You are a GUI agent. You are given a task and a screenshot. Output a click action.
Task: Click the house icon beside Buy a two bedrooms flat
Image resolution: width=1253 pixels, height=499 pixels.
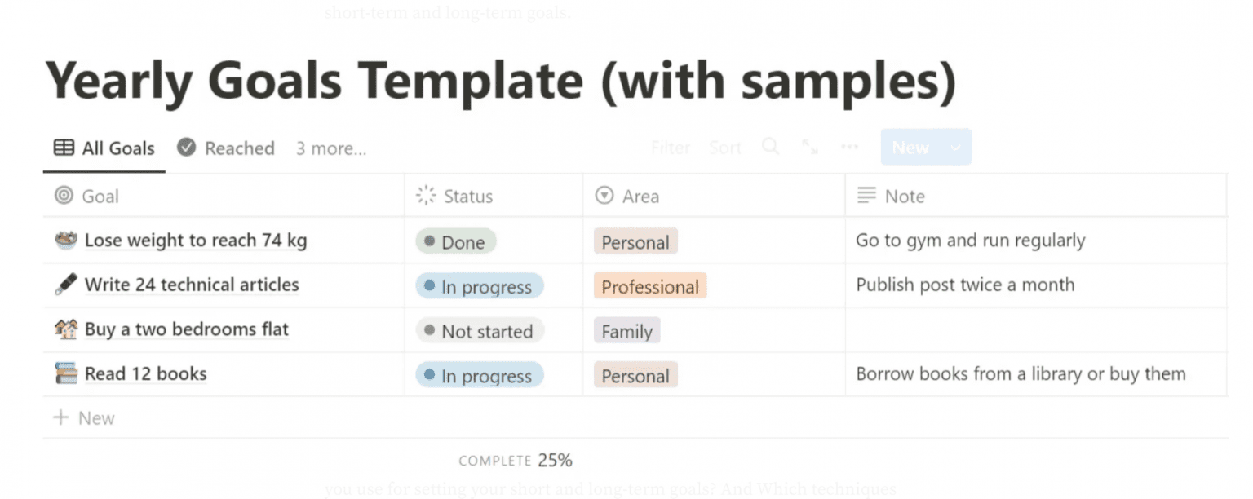pos(65,329)
